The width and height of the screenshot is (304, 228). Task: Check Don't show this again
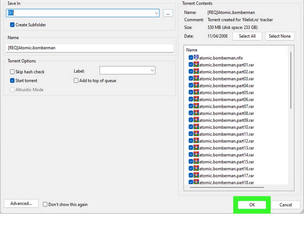coord(45,204)
